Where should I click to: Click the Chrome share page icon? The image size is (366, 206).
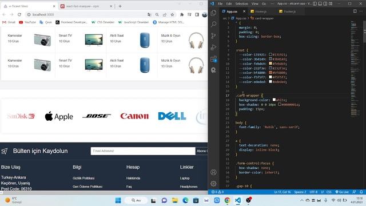[165, 14]
